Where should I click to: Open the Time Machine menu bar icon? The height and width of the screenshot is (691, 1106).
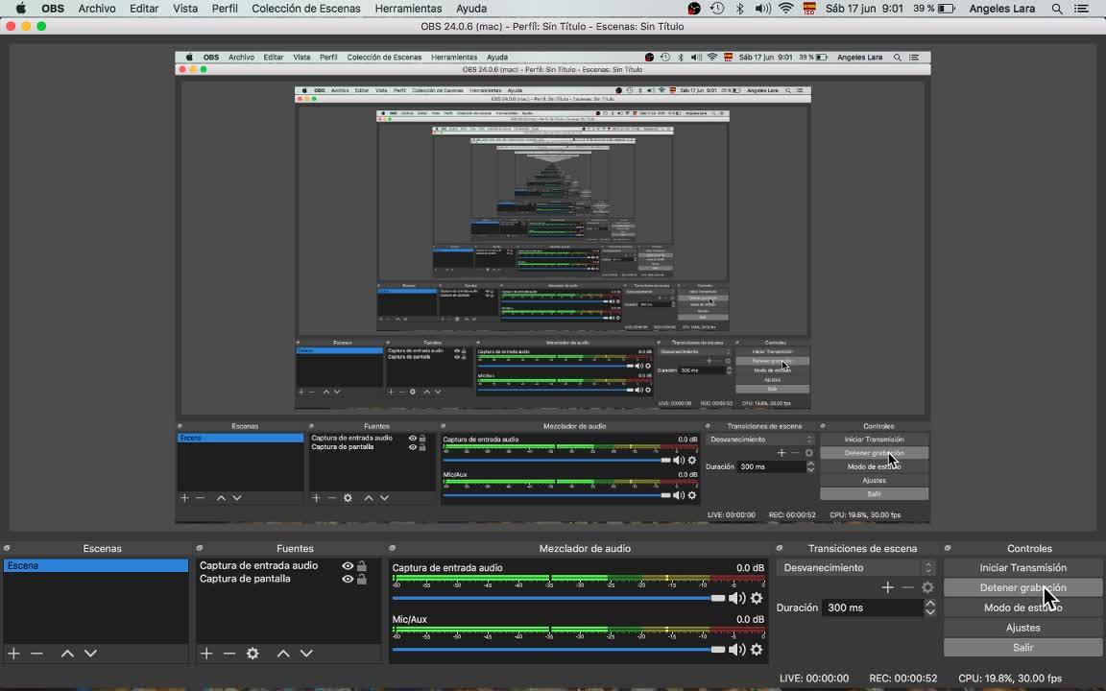click(x=716, y=9)
